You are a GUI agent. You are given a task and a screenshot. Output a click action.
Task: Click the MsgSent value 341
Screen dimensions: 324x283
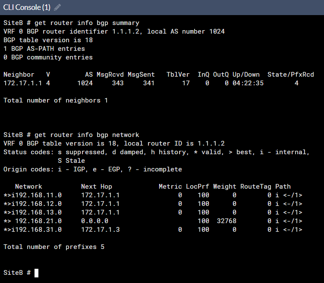(x=149, y=83)
